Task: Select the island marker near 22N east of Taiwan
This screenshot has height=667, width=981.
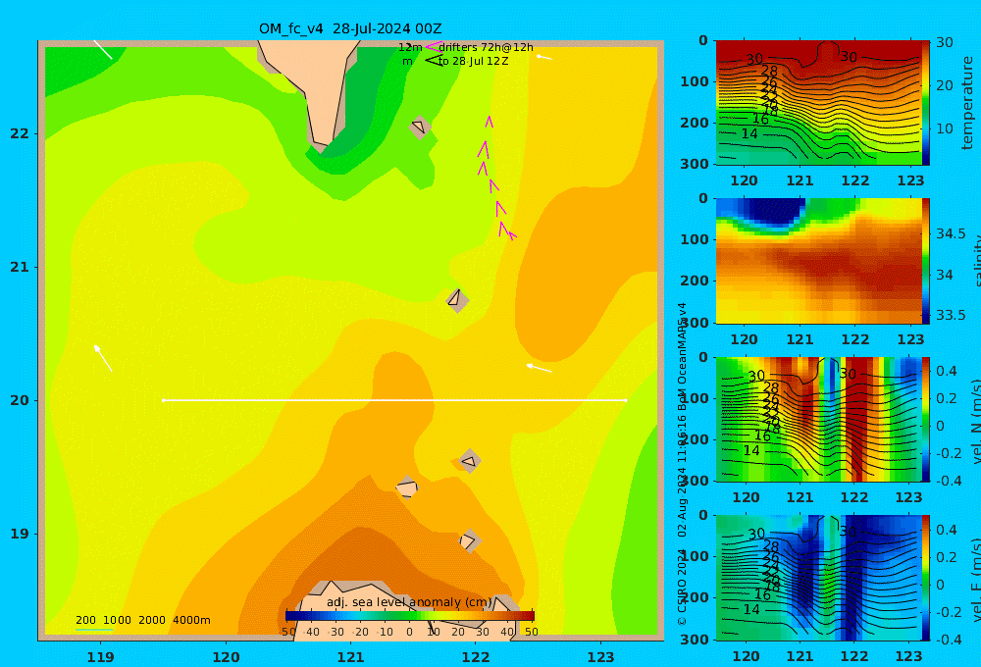Action: point(420,127)
